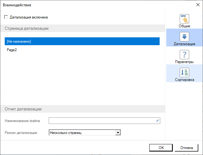Click the Отмена button
Viewport: 203px width, 155px height.
tap(186, 148)
